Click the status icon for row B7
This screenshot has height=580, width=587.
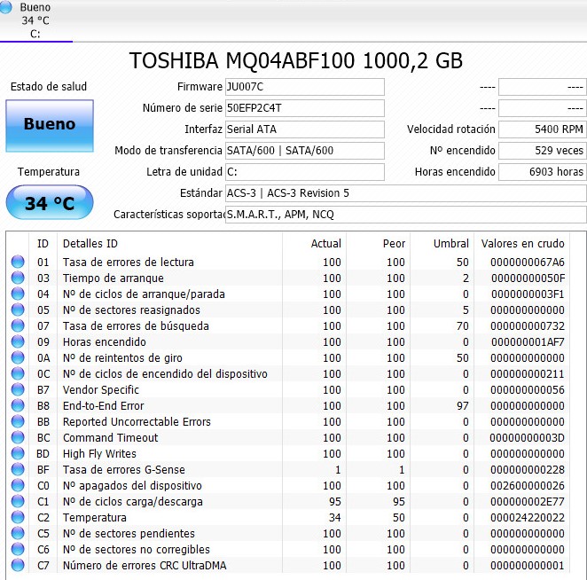coord(18,389)
